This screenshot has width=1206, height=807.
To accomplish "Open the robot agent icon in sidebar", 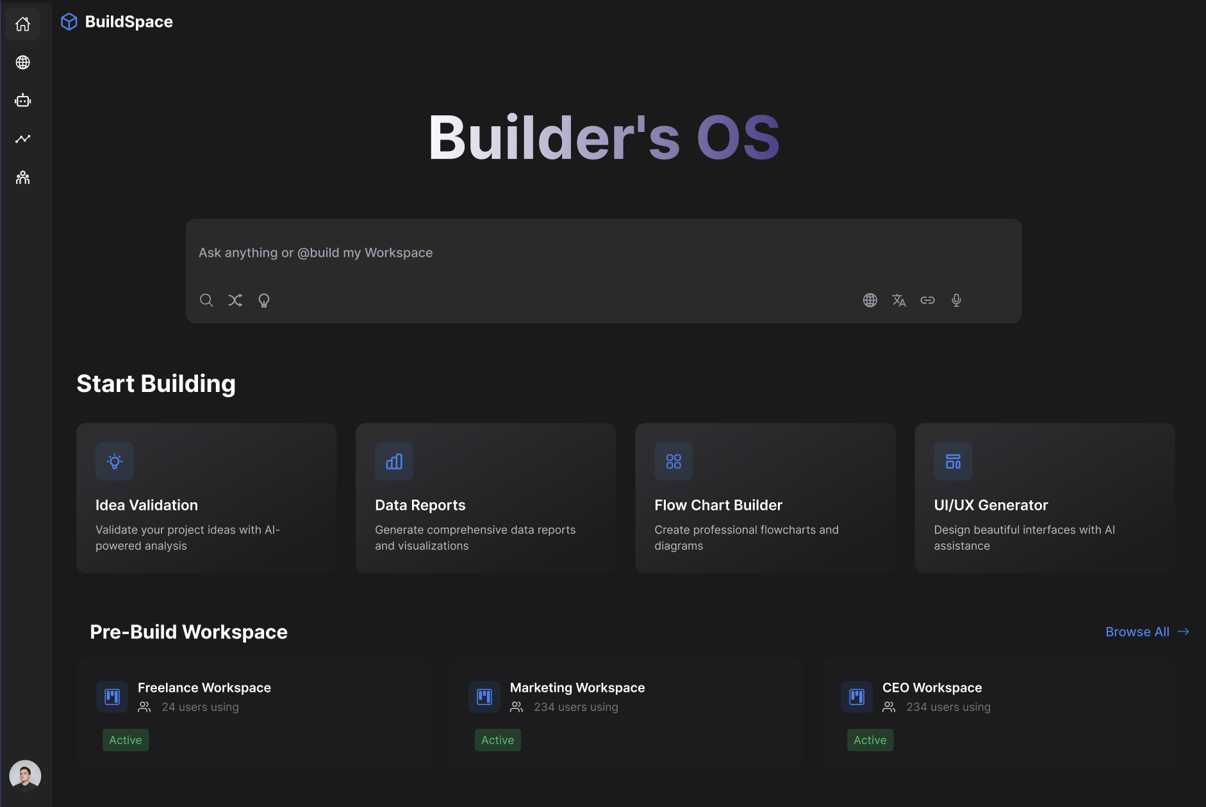I will pyautogui.click(x=23, y=101).
